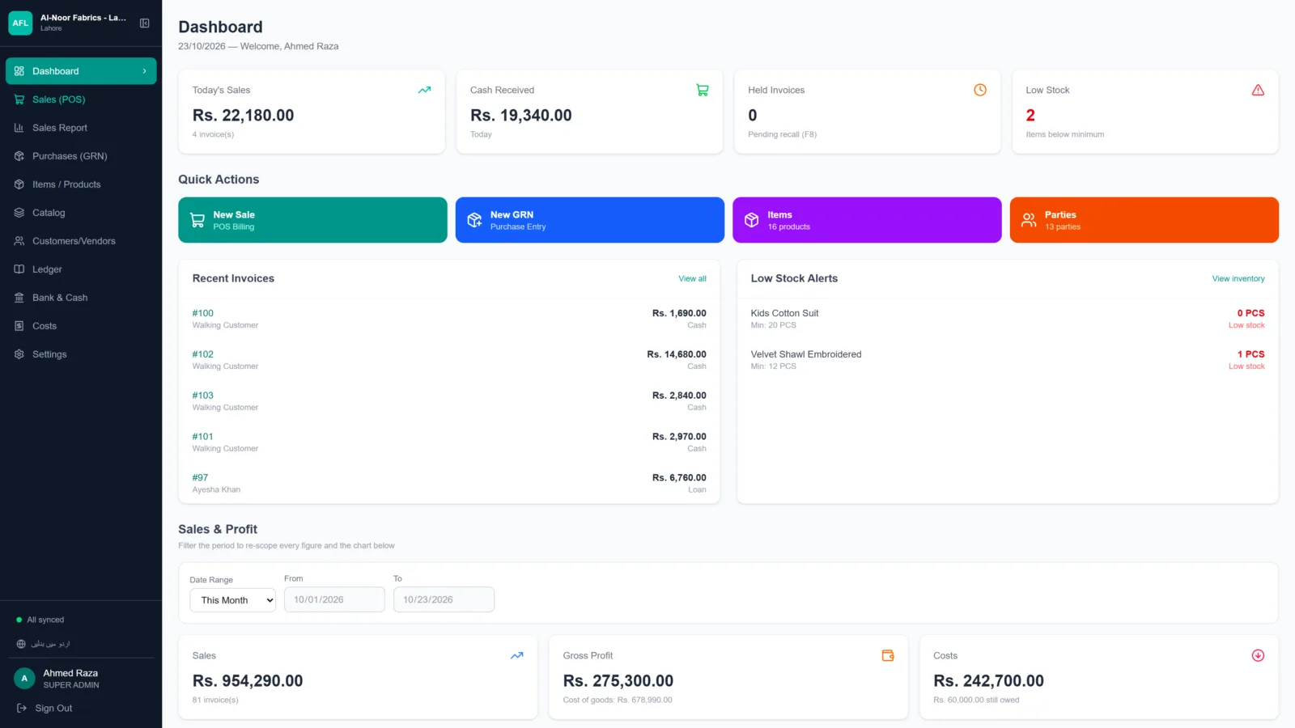1295x728 pixels.
Task: Switch language to Urdu
Action: pos(50,644)
